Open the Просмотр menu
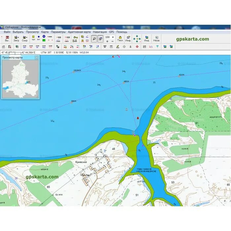This screenshot has width=231, height=231. (x=32, y=32)
